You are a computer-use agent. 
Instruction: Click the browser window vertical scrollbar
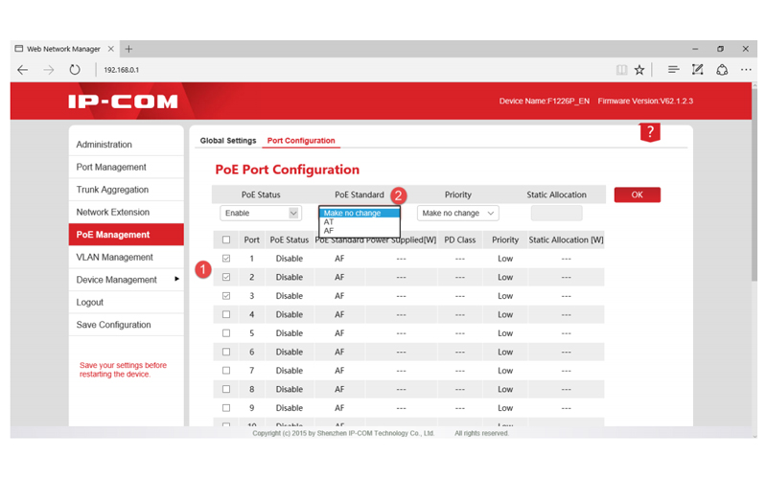[x=755, y=183]
